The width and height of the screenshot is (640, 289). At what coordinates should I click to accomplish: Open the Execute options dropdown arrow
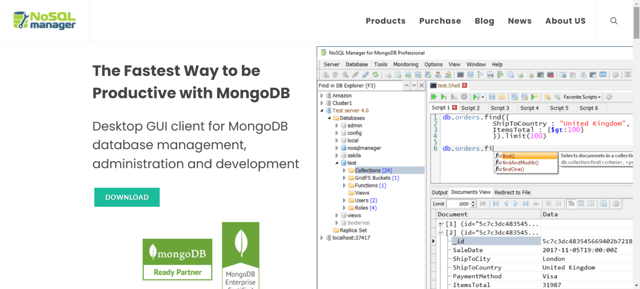tap(483, 97)
